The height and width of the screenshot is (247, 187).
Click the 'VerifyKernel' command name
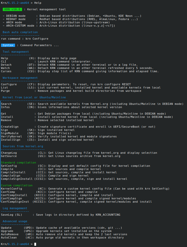[12, 137]
